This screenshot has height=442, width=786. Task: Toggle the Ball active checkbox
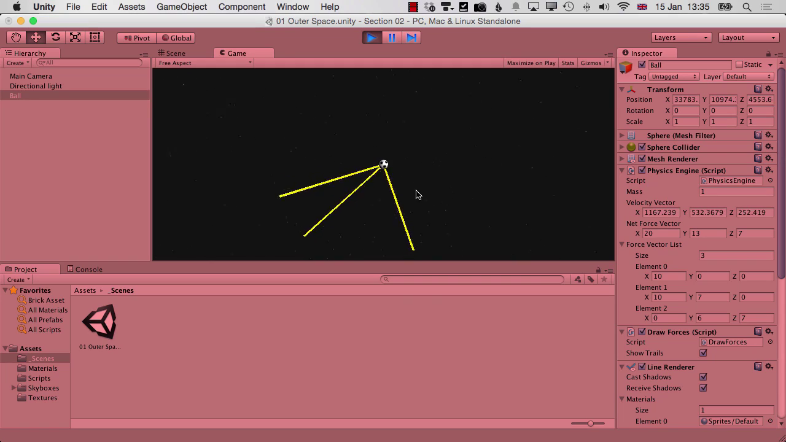coord(642,64)
